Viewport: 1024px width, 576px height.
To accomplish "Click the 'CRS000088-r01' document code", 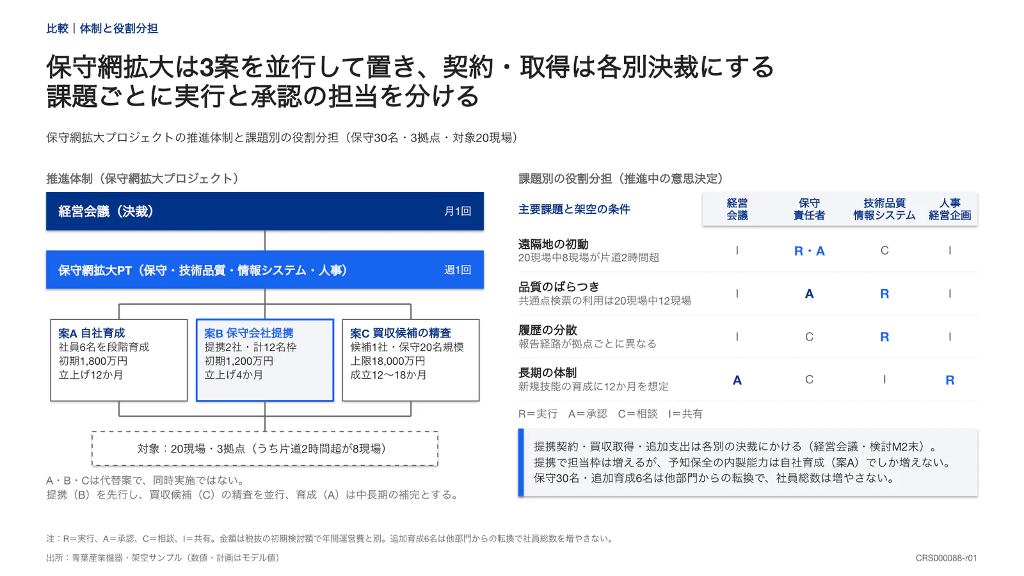I will coord(946,558).
